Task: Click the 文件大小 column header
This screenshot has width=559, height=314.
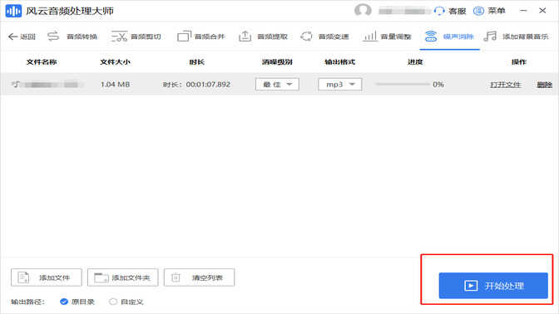Action: coord(115,62)
